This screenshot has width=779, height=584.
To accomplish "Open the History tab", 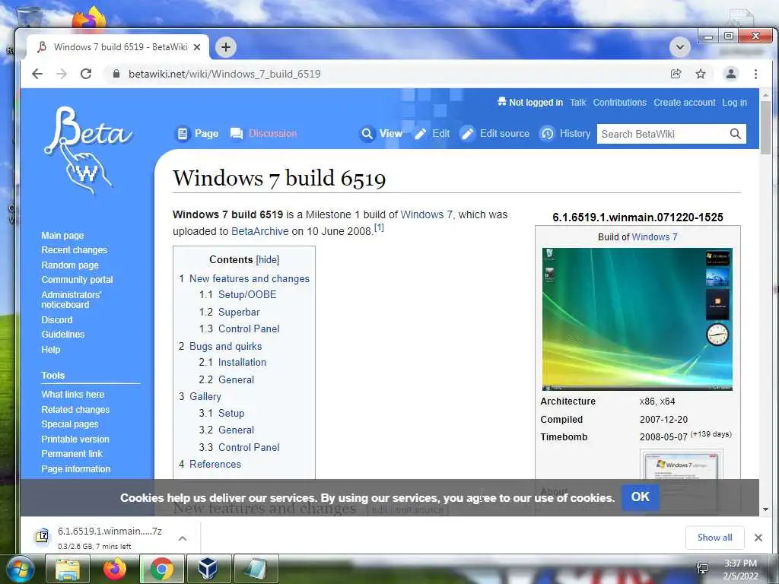I will [x=565, y=134].
